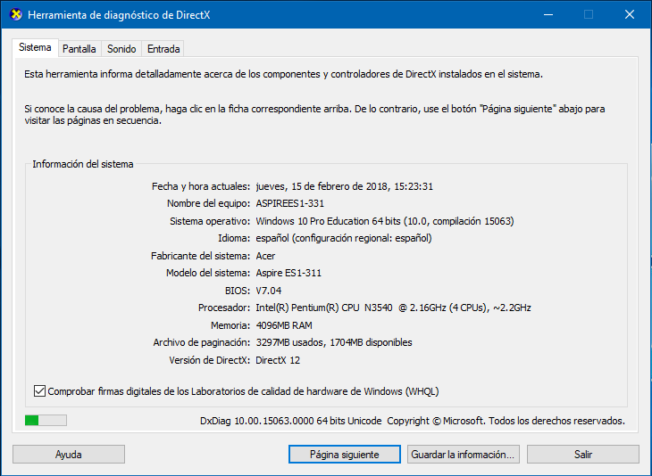This screenshot has height=476, width=652.
Task: Exit using the Salir button
Action: pyautogui.click(x=583, y=455)
